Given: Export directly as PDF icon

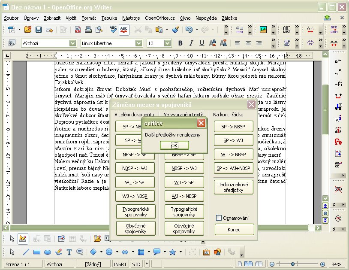Looking at the screenshot, I should 78,30.
